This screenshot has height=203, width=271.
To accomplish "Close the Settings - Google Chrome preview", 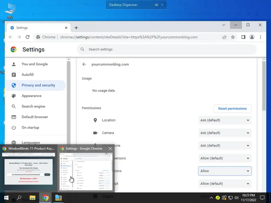I will coord(110,149).
